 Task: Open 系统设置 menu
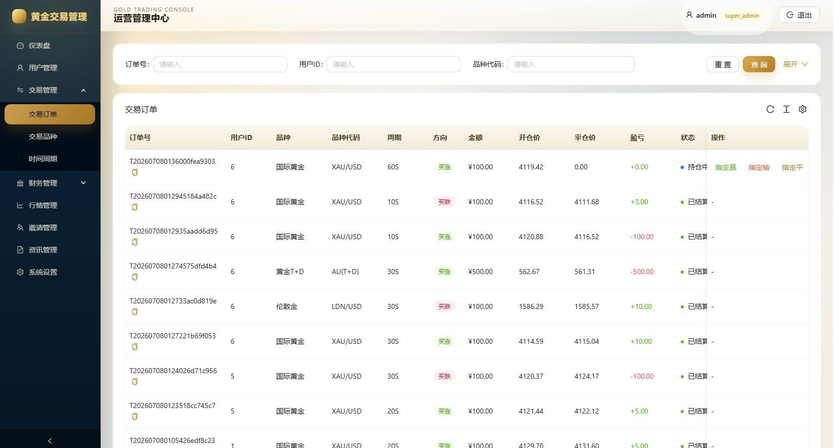[x=50, y=272]
